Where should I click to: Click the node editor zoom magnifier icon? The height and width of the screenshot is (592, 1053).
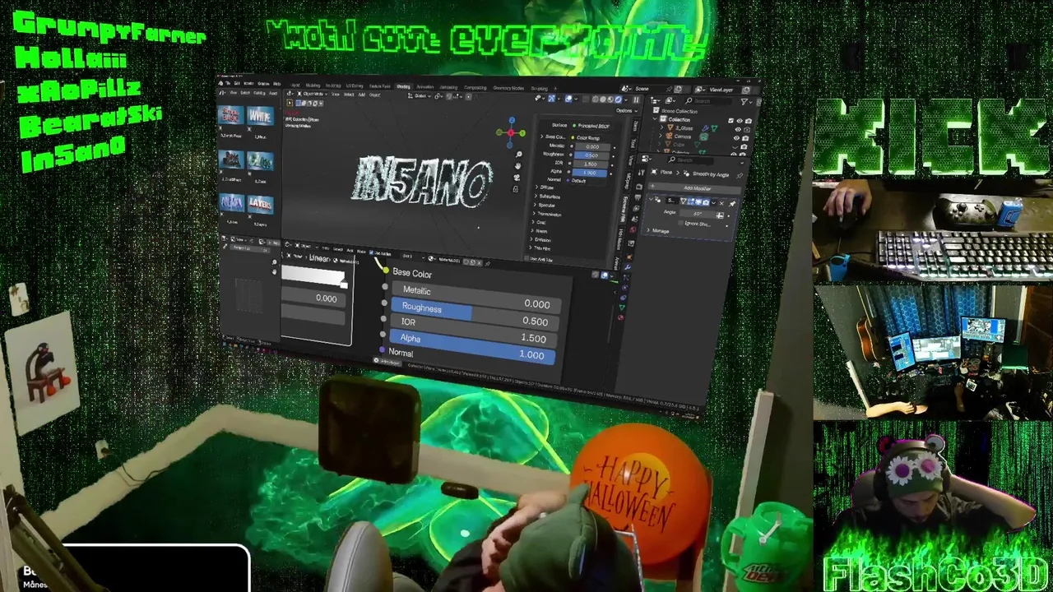click(x=274, y=262)
